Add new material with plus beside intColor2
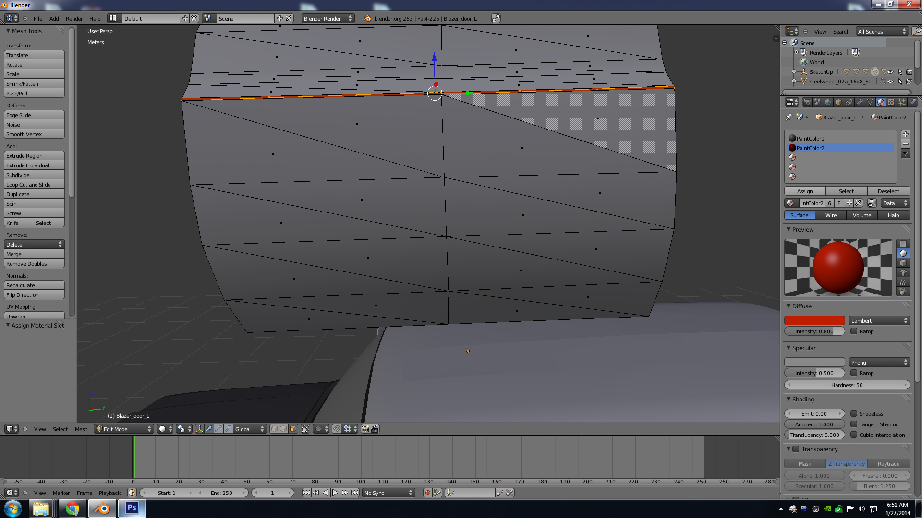 click(x=849, y=203)
